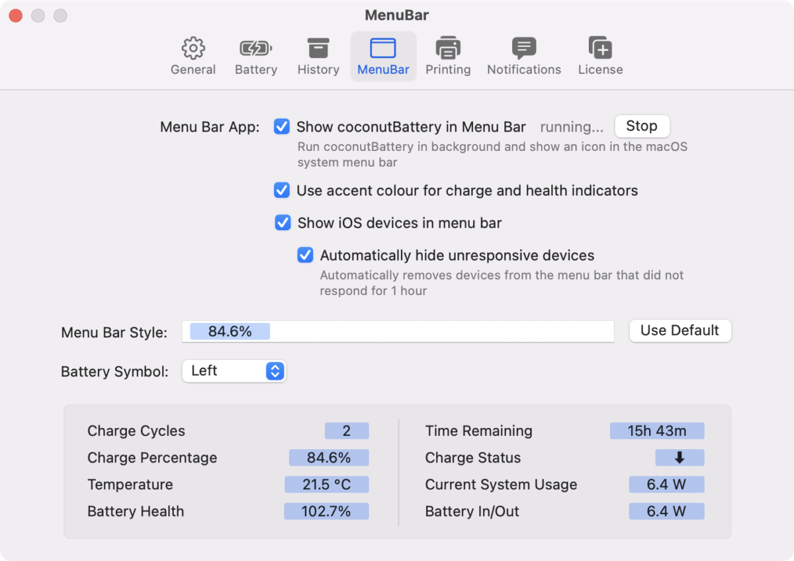Image resolution: width=794 pixels, height=561 pixels.
Task: Click the 'Battery Symbol:' label
Action: 115,372
